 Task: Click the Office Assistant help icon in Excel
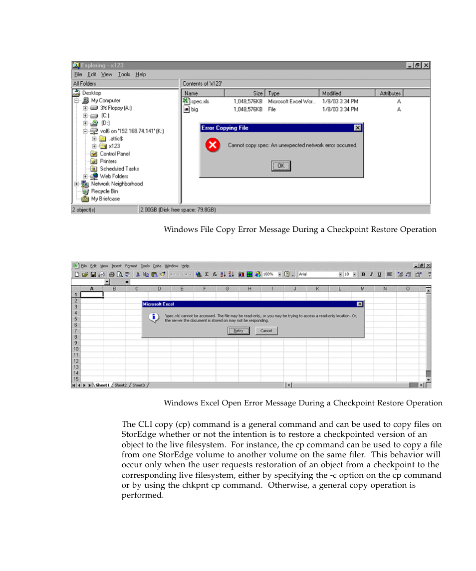[287, 275]
